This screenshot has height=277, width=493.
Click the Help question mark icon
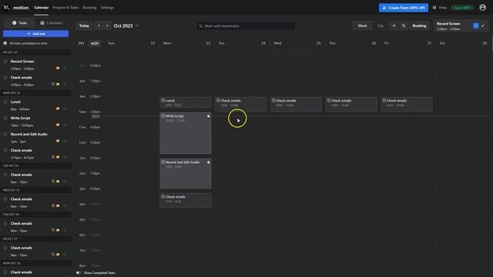tap(434, 8)
